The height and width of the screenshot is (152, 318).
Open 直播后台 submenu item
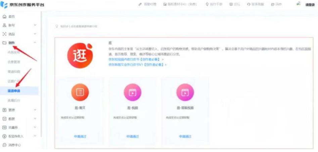pyautogui.click(x=14, y=100)
